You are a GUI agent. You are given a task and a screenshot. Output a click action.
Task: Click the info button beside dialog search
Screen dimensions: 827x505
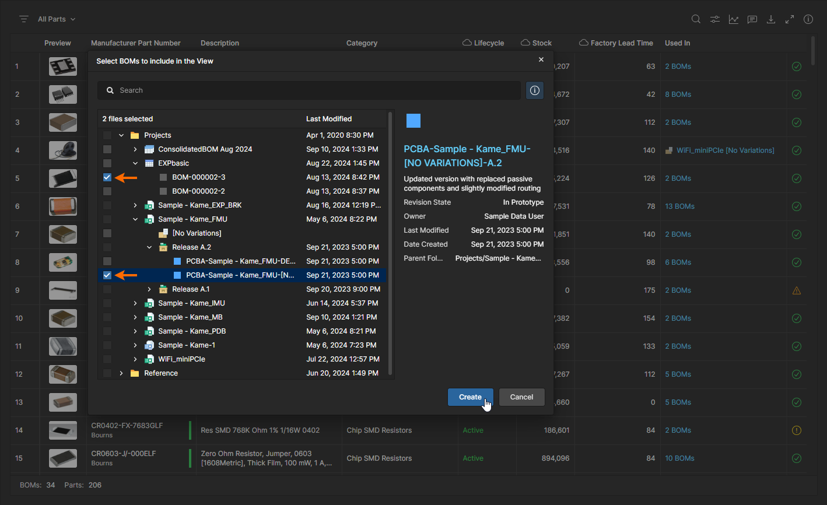pyautogui.click(x=535, y=90)
